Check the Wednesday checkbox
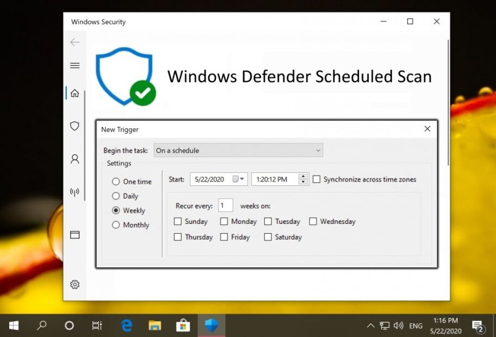This screenshot has height=337, width=496. coord(313,221)
